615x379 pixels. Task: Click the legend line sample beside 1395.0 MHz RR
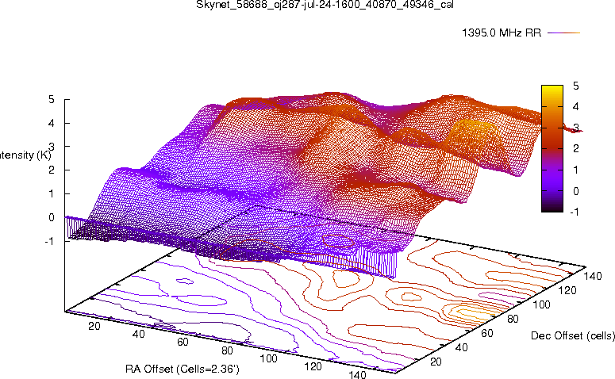[563, 33]
